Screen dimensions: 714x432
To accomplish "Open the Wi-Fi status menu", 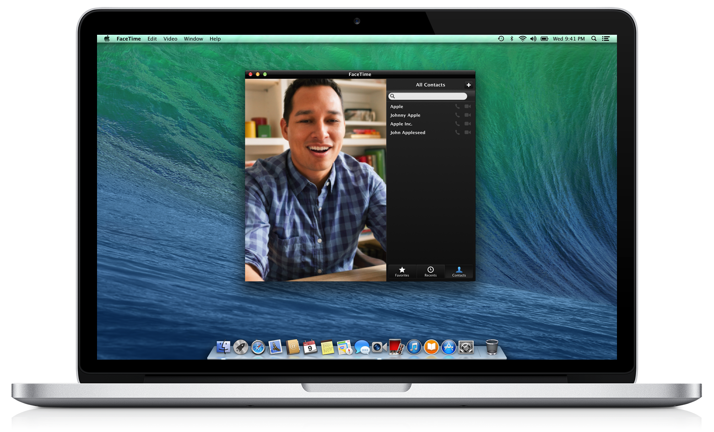I will click(523, 39).
